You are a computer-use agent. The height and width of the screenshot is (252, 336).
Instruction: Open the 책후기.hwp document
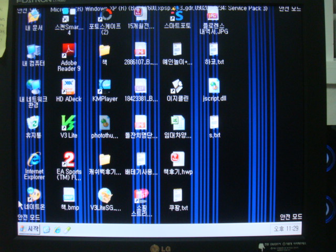(x=177, y=160)
